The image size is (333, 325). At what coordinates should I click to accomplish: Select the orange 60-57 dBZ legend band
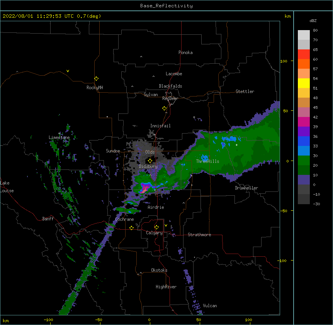click(x=304, y=64)
